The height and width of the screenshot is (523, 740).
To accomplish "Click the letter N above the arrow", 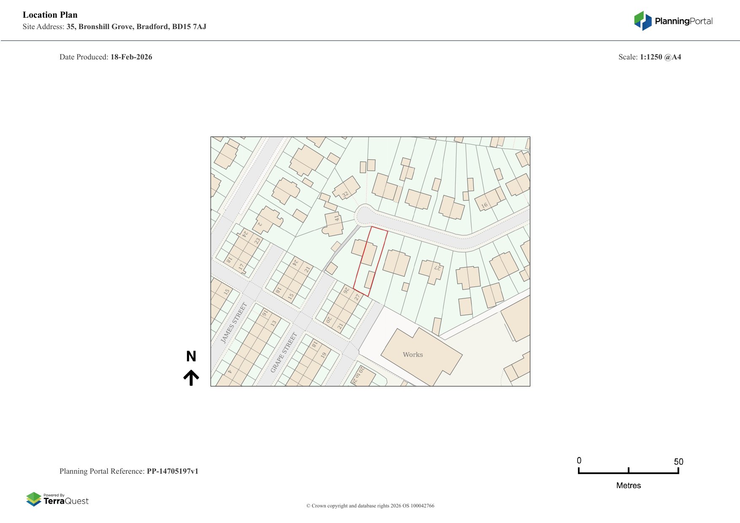I will [x=191, y=357].
